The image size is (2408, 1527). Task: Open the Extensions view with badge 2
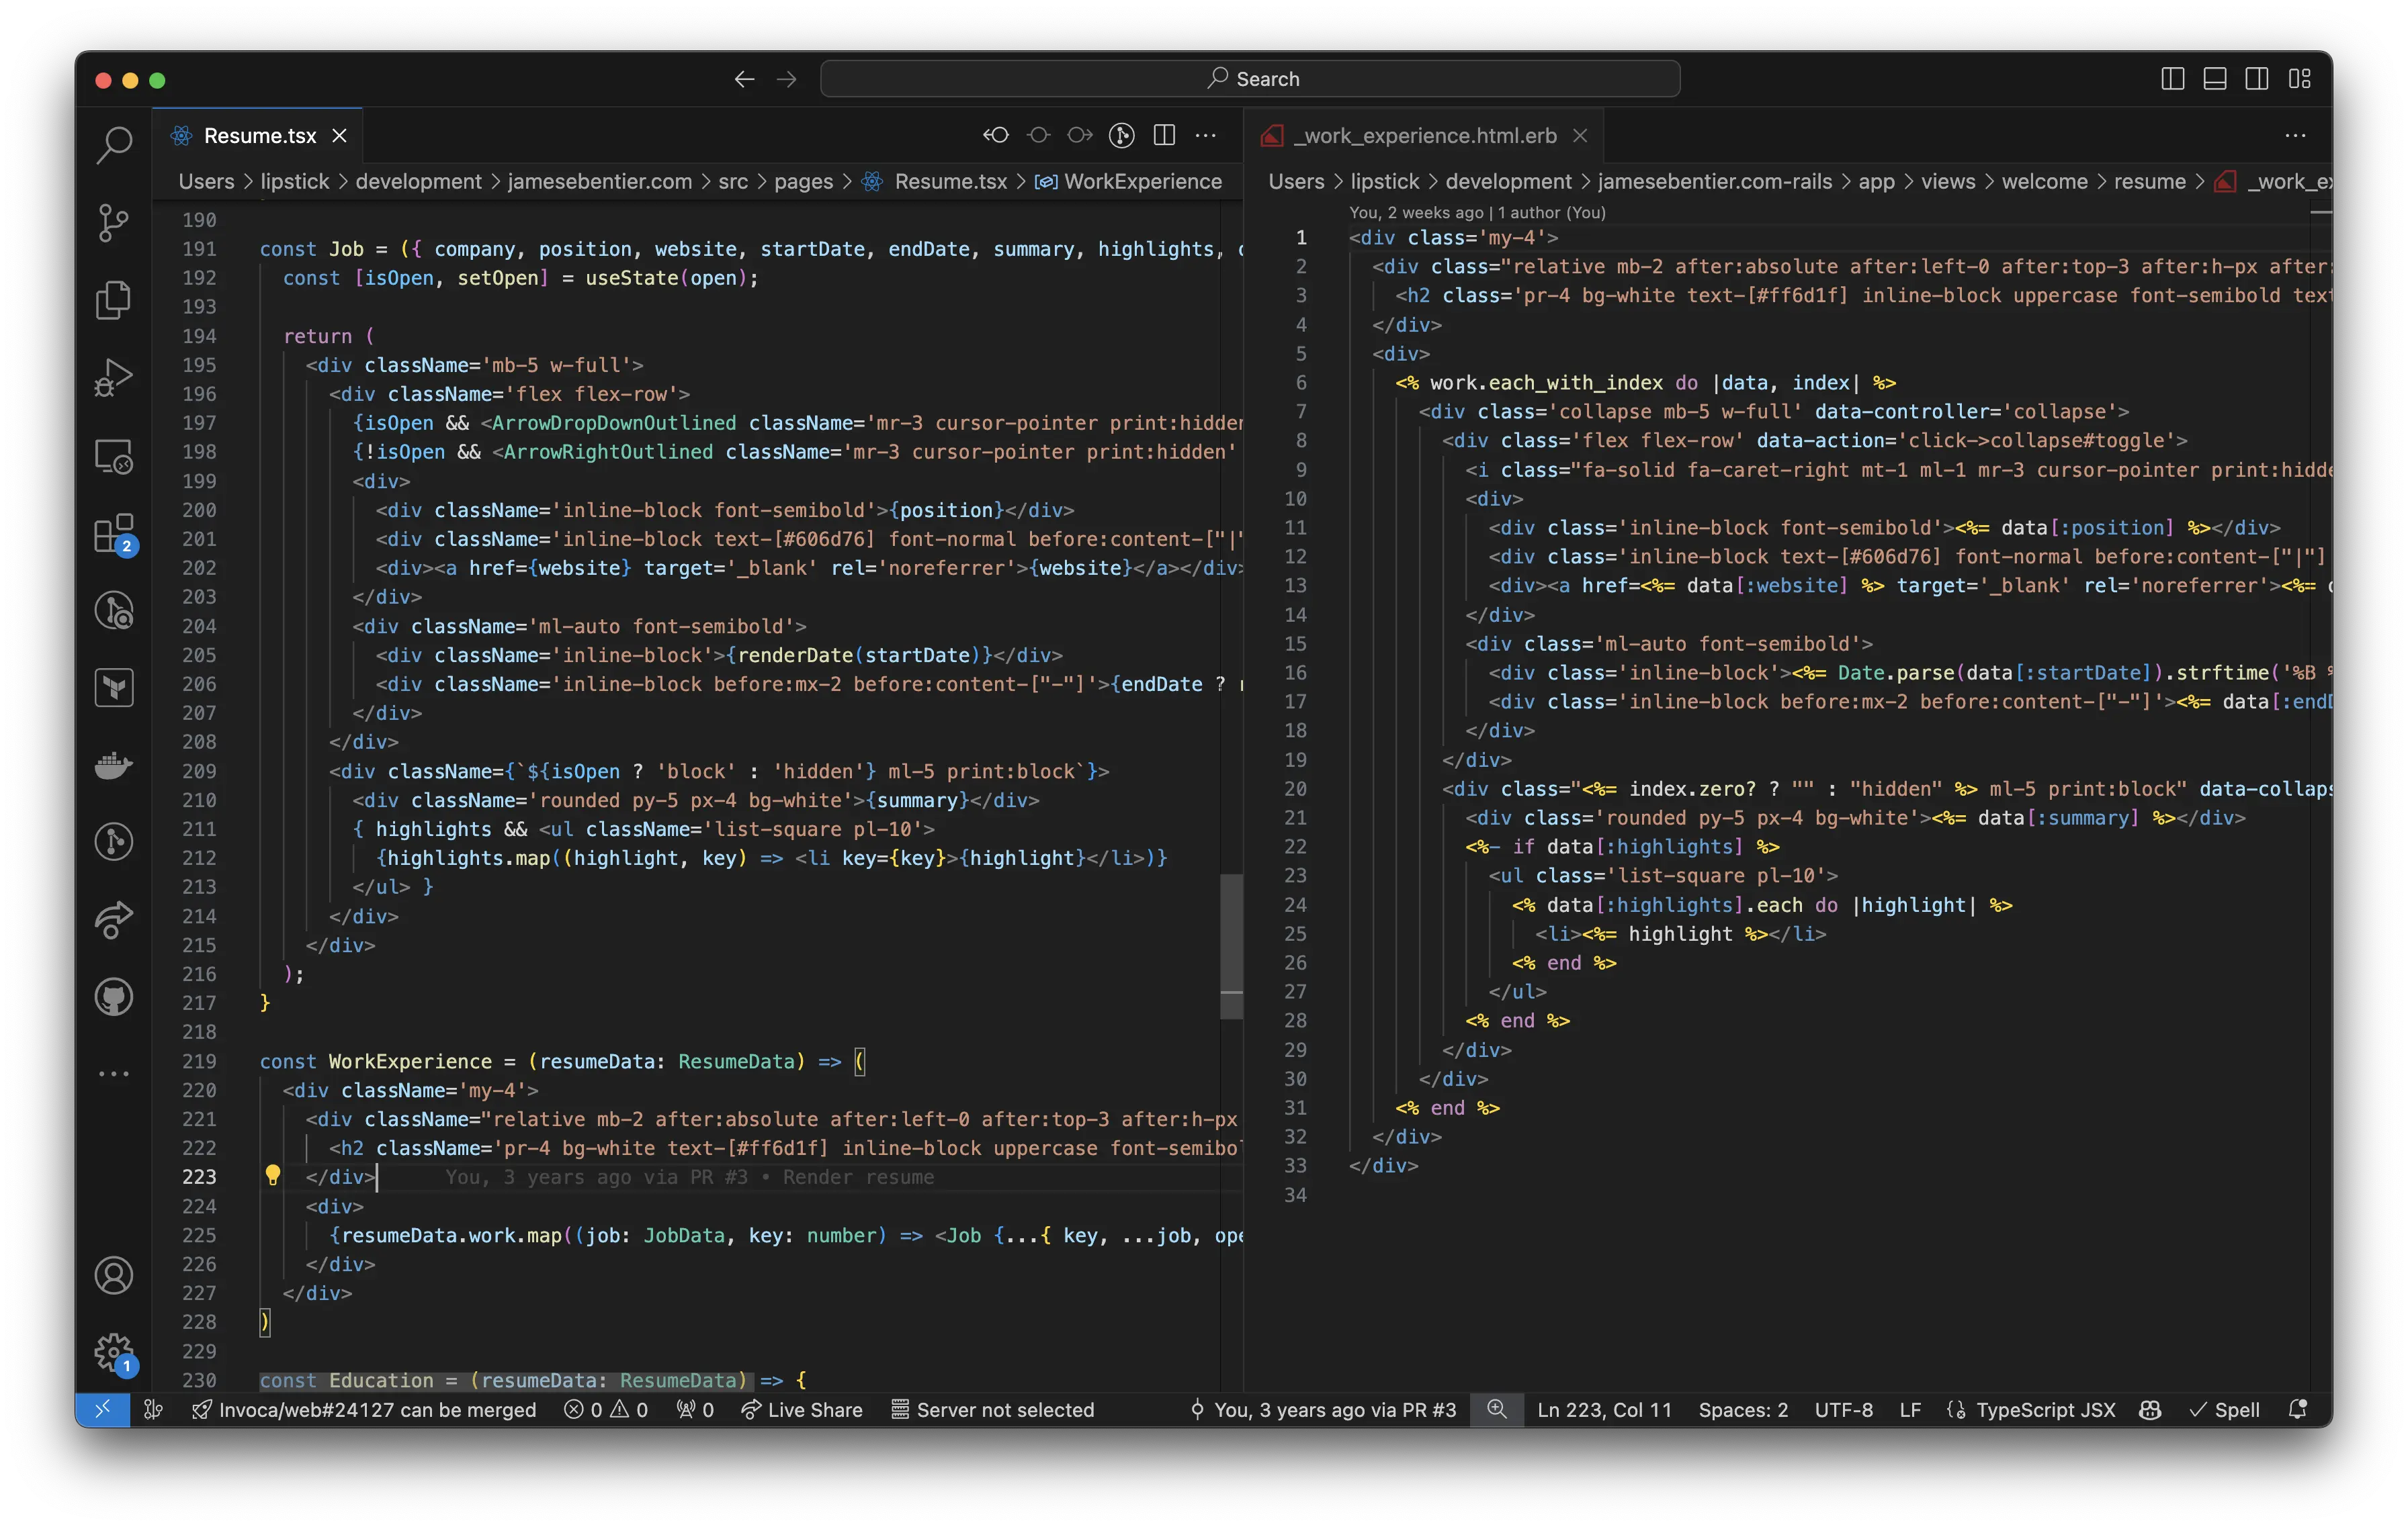click(x=114, y=534)
